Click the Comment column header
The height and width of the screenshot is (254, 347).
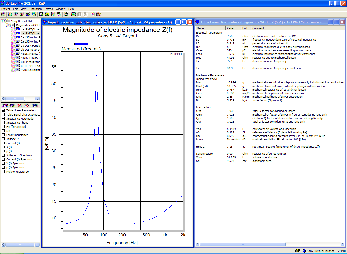point(298,28)
